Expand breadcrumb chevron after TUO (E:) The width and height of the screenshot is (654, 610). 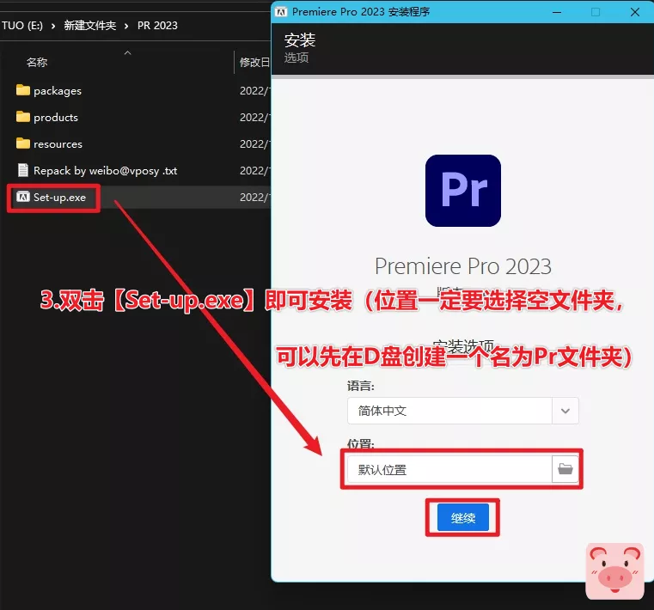point(53,26)
